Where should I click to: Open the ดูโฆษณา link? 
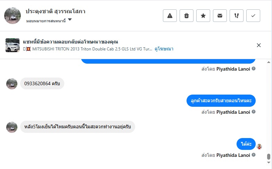tap(164, 49)
